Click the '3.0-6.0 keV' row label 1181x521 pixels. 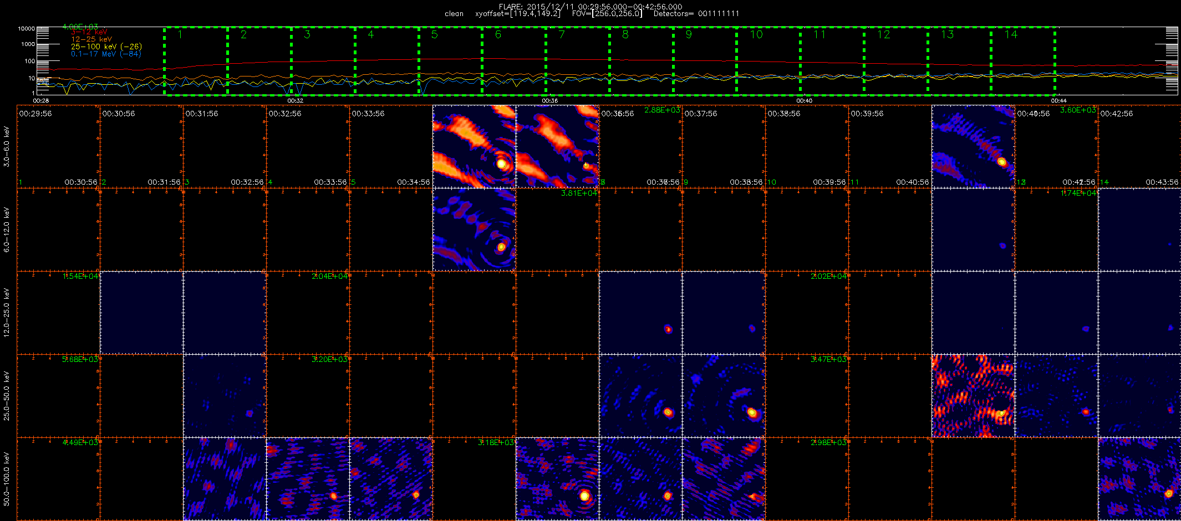[x=7, y=146]
